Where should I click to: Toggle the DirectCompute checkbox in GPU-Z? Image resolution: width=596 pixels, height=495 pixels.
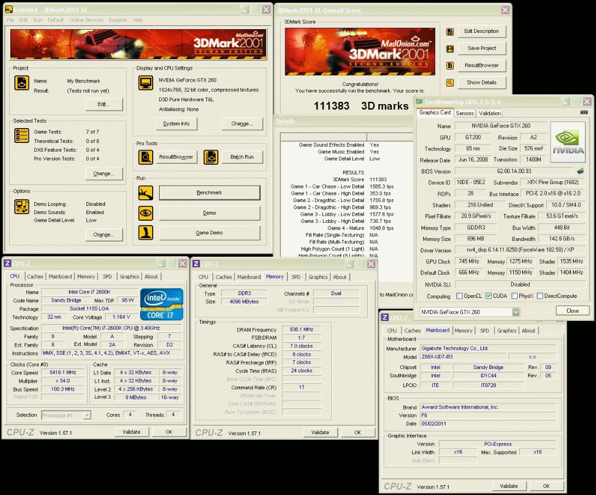pos(540,296)
